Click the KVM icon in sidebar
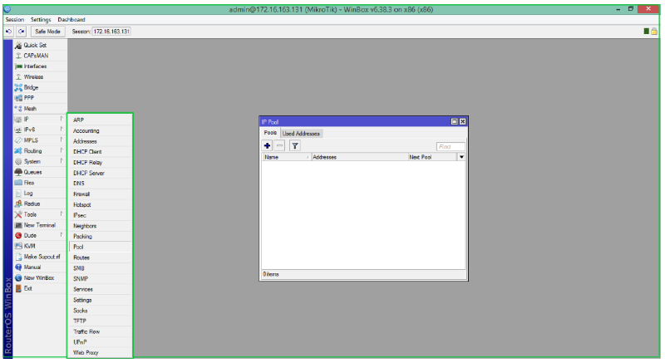This screenshot has height=363, width=665. [x=18, y=246]
